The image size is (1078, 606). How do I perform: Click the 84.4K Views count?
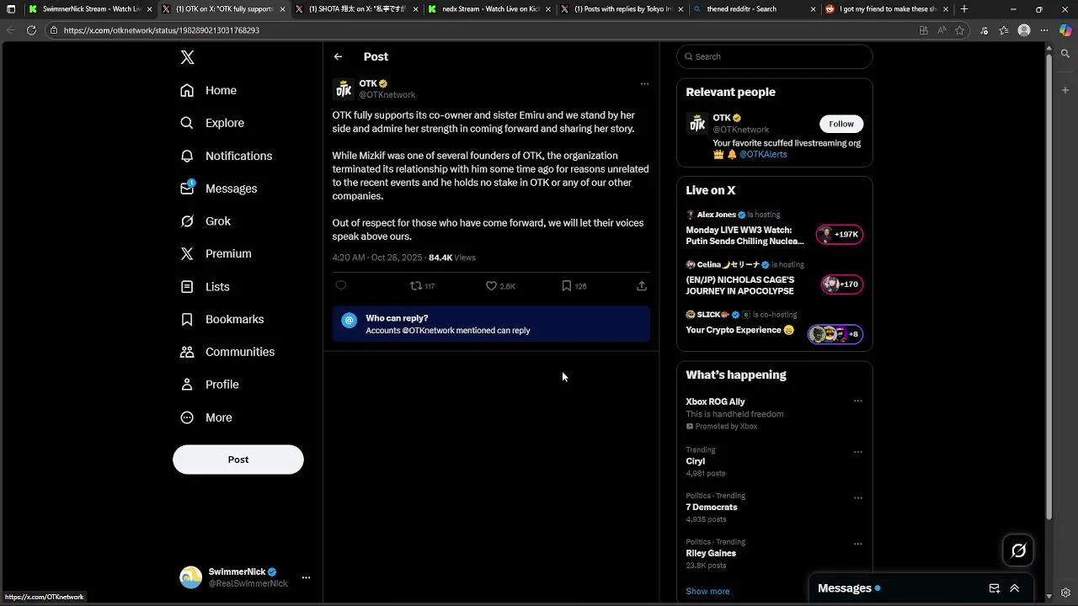click(452, 258)
